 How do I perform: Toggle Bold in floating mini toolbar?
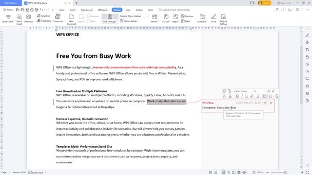pyautogui.click(x=237, y=96)
